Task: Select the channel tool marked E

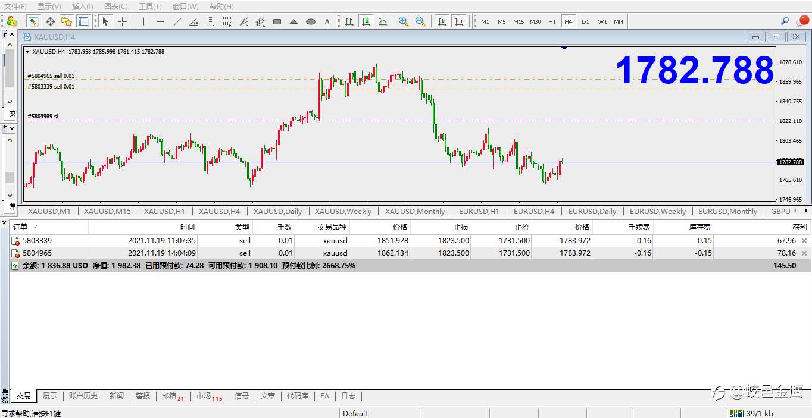Action: pyautogui.click(x=260, y=21)
